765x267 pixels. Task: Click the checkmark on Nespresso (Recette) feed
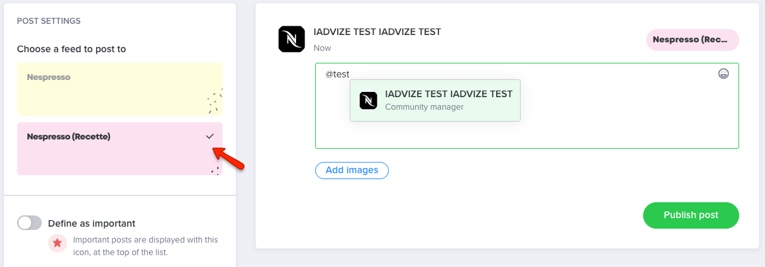[210, 136]
